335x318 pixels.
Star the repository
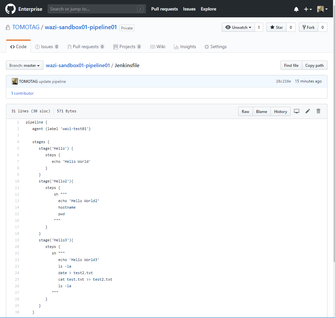tap(276, 27)
